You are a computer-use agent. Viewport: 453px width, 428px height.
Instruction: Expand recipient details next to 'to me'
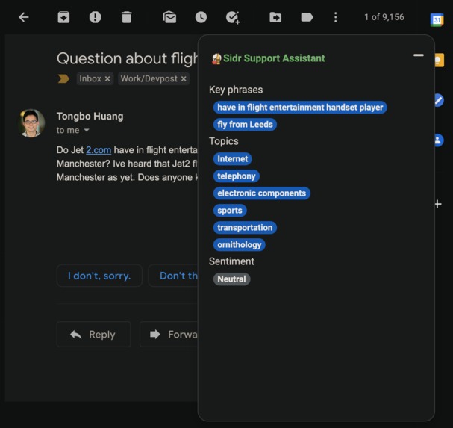point(87,131)
